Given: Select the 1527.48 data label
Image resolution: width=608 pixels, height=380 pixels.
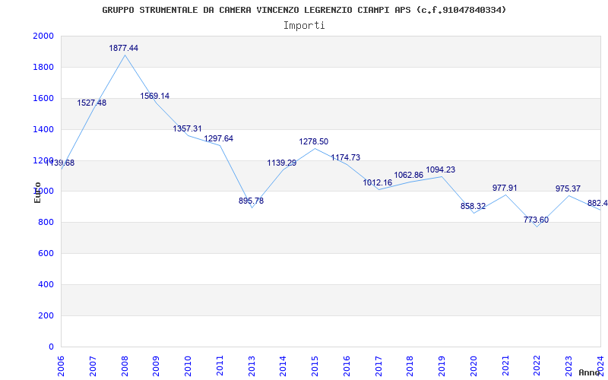Looking at the screenshot, I should point(91,103).
